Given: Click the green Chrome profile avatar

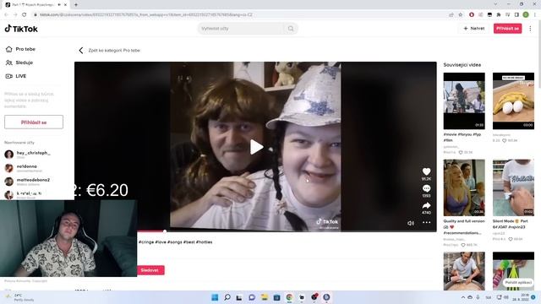Looking at the screenshot, I should point(526,14).
